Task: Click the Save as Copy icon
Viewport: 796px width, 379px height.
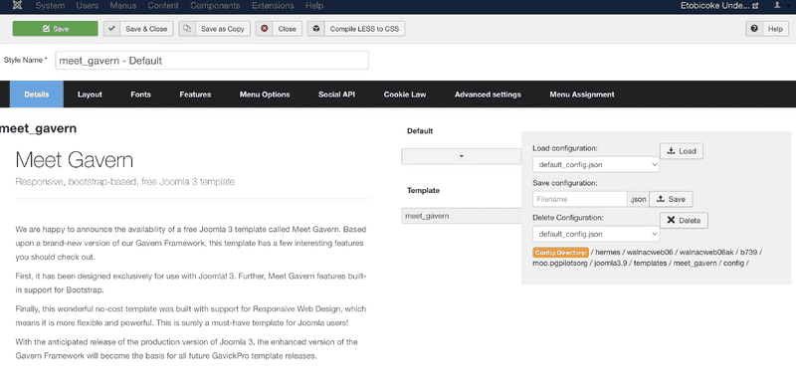Action: coord(187,29)
